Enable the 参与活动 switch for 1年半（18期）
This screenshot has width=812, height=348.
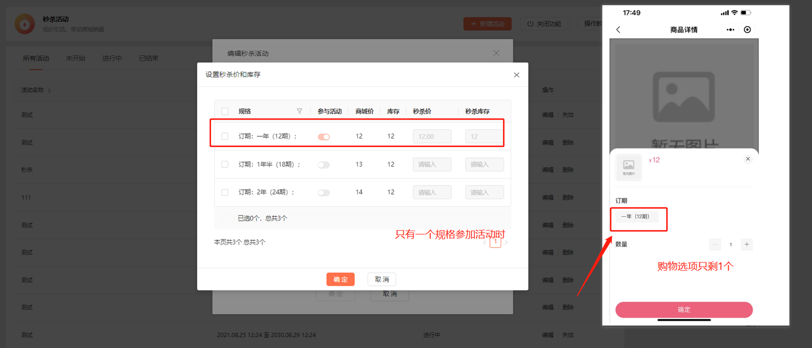324,165
